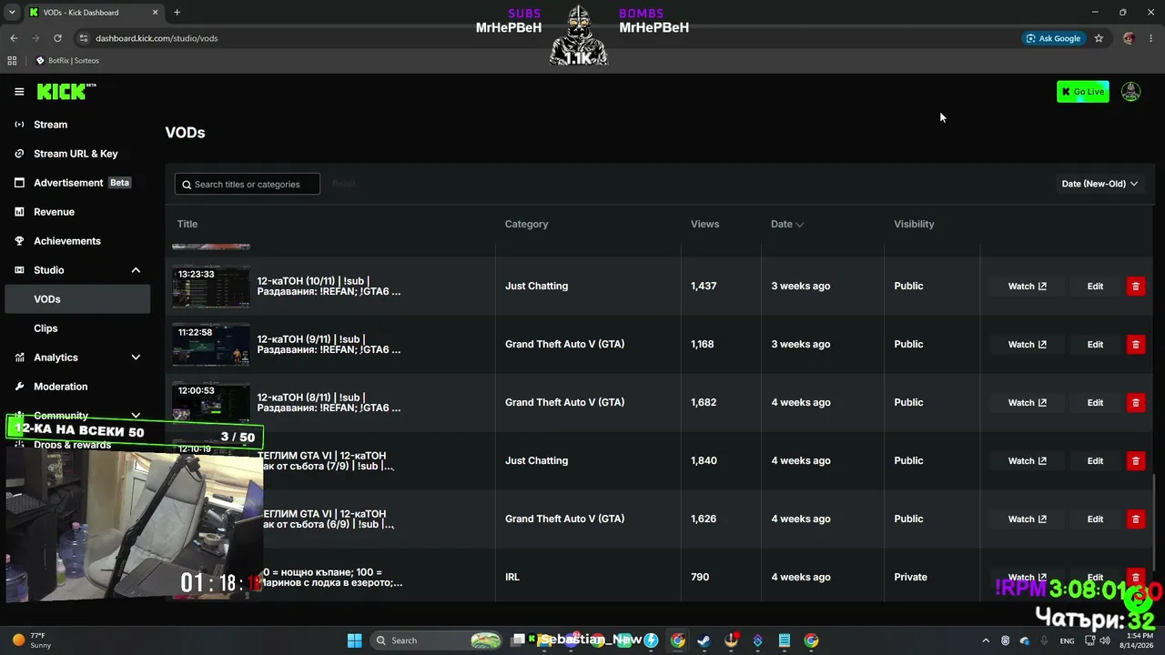Click the Stream URL & Key icon
The image size is (1165, 655).
pyautogui.click(x=19, y=154)
